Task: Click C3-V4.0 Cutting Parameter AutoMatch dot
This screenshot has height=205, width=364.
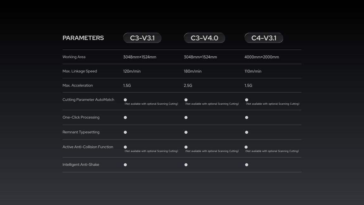Action: pyautogui.click(x=186, y=100)
